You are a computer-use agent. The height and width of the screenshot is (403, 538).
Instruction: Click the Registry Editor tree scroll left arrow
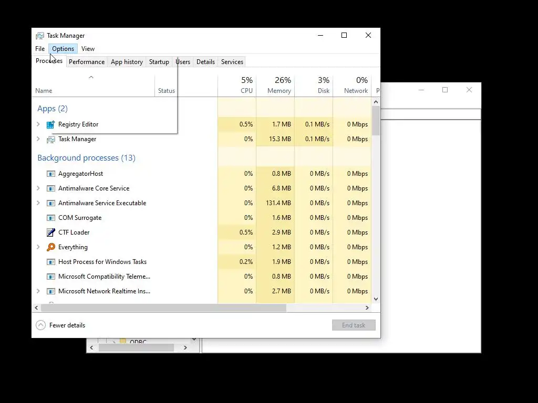tap(91, 347)
